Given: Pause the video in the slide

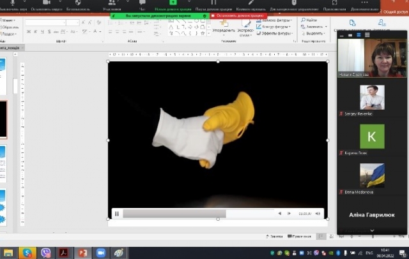Looking at the screenshot, I should tap(117, 214).
